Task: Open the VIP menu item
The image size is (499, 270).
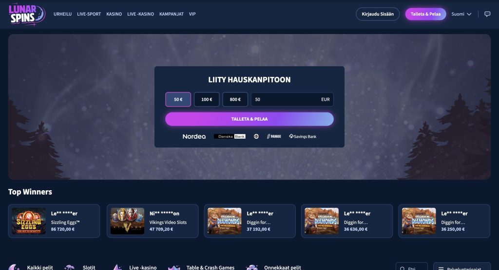Action: click(192, 14)
